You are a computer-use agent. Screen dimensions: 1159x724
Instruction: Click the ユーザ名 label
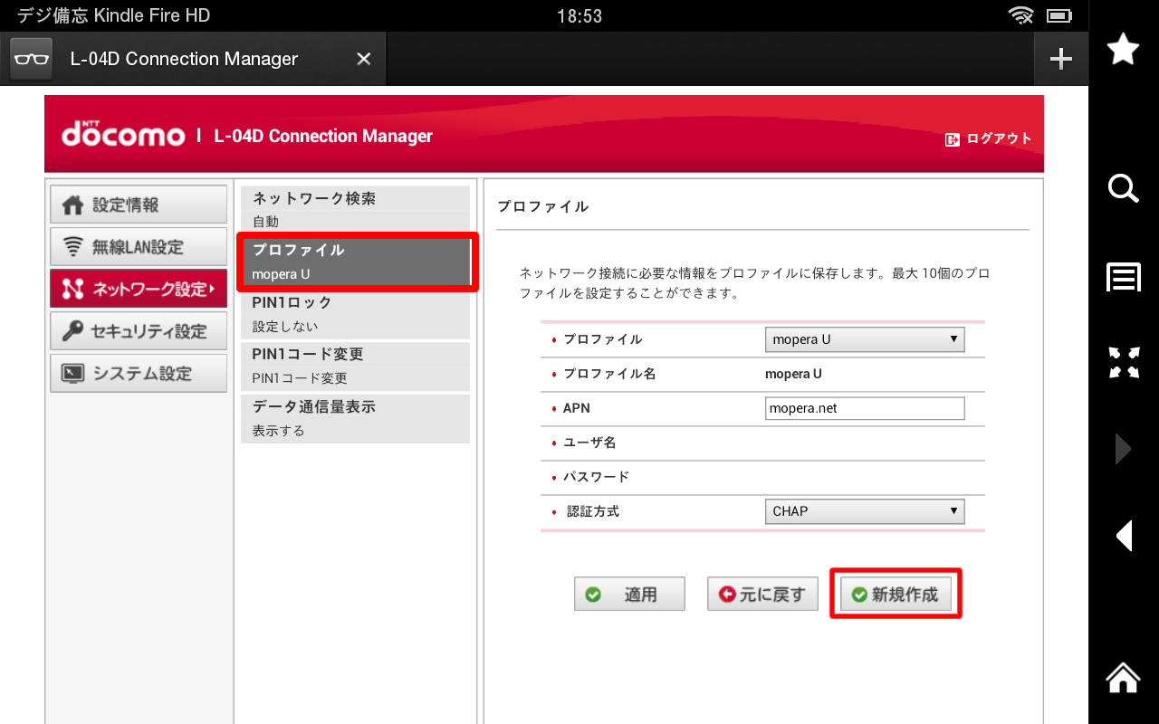click(x=589, y=443)
